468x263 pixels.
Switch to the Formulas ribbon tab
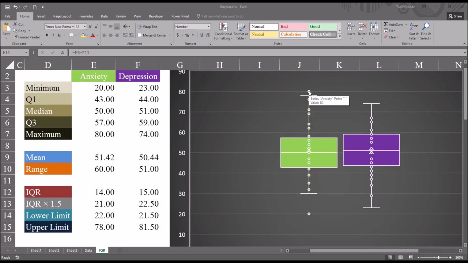[x=86, y=16]
